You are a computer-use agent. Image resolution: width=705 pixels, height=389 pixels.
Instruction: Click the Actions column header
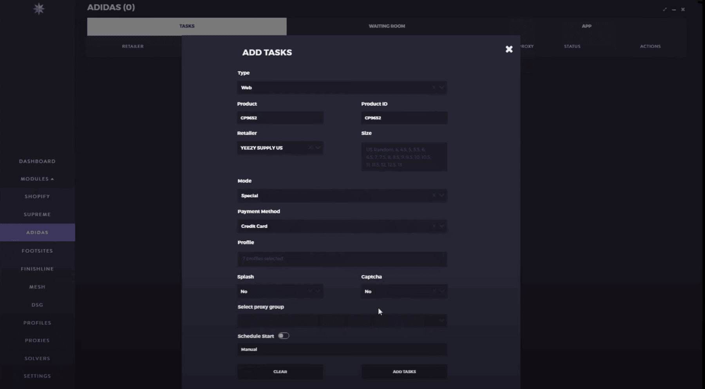[x=650, y=46]
